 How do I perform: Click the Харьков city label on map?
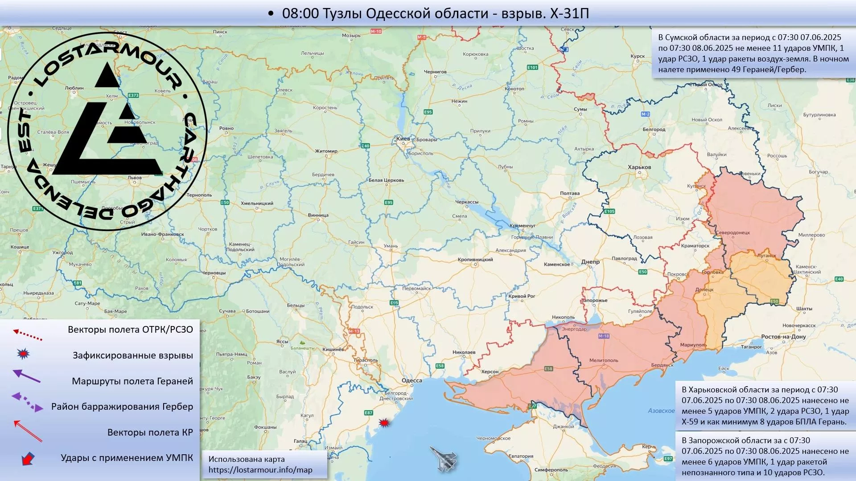pos(639,167)
